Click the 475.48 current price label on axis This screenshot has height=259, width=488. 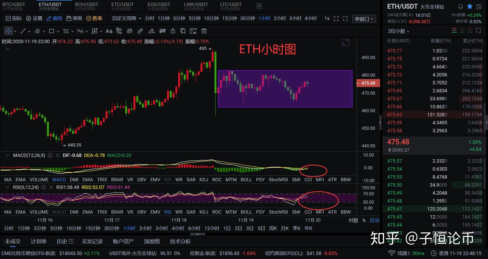coord(368,83)
